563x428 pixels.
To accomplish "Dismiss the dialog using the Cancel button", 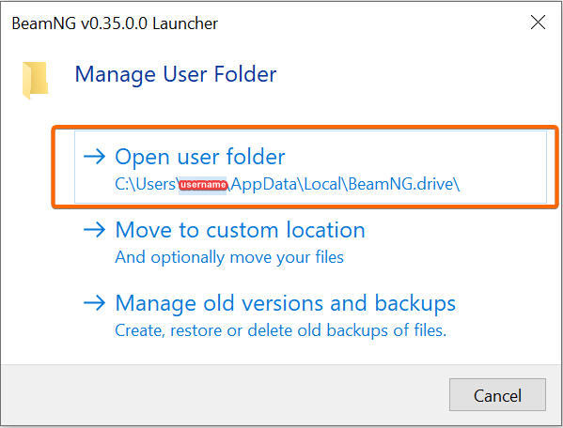I will (497, 394).
